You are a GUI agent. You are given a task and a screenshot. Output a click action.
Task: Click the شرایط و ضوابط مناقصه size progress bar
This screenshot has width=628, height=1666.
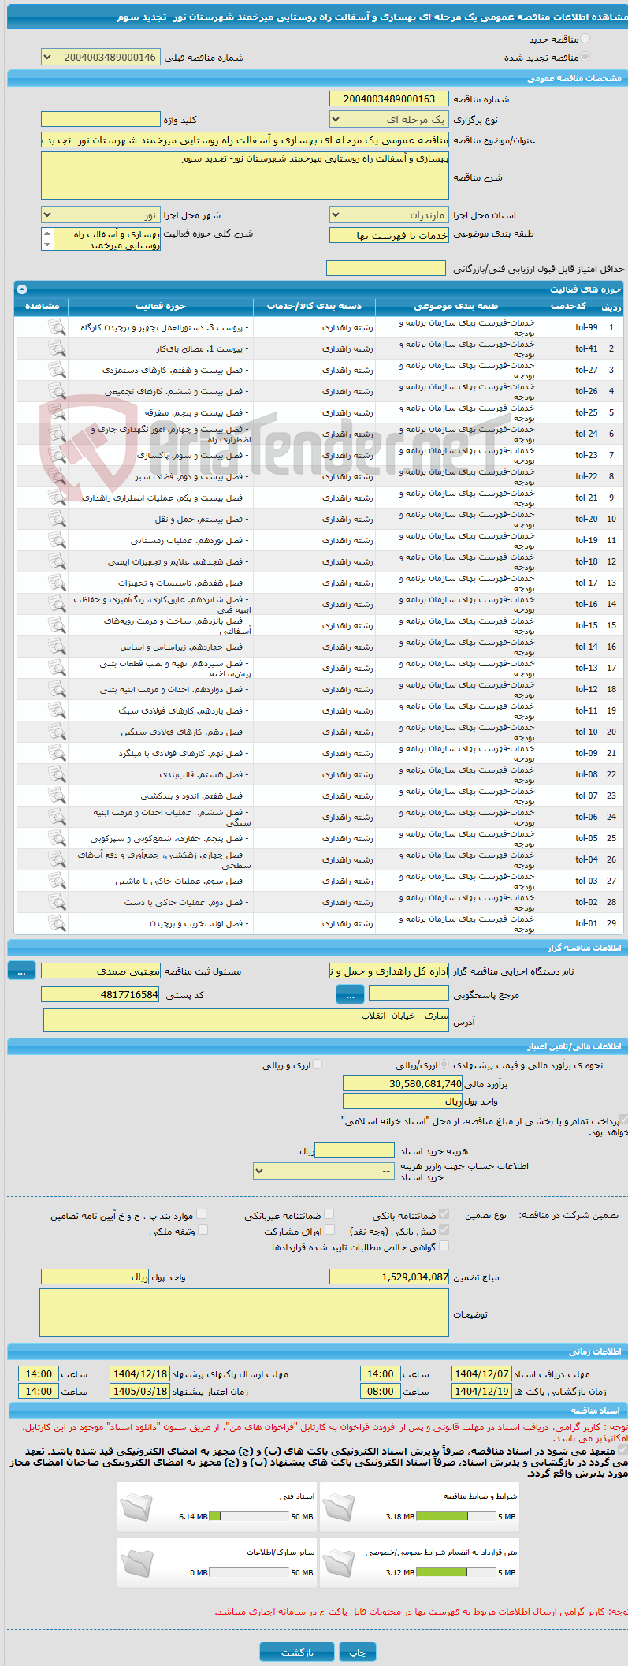click(455, 1516)
